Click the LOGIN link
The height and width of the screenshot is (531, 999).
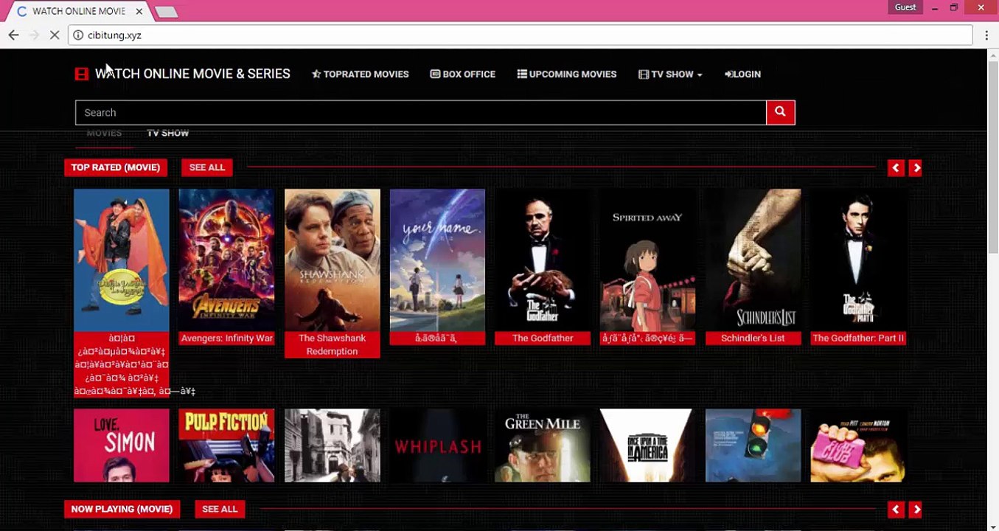[742, 74]
